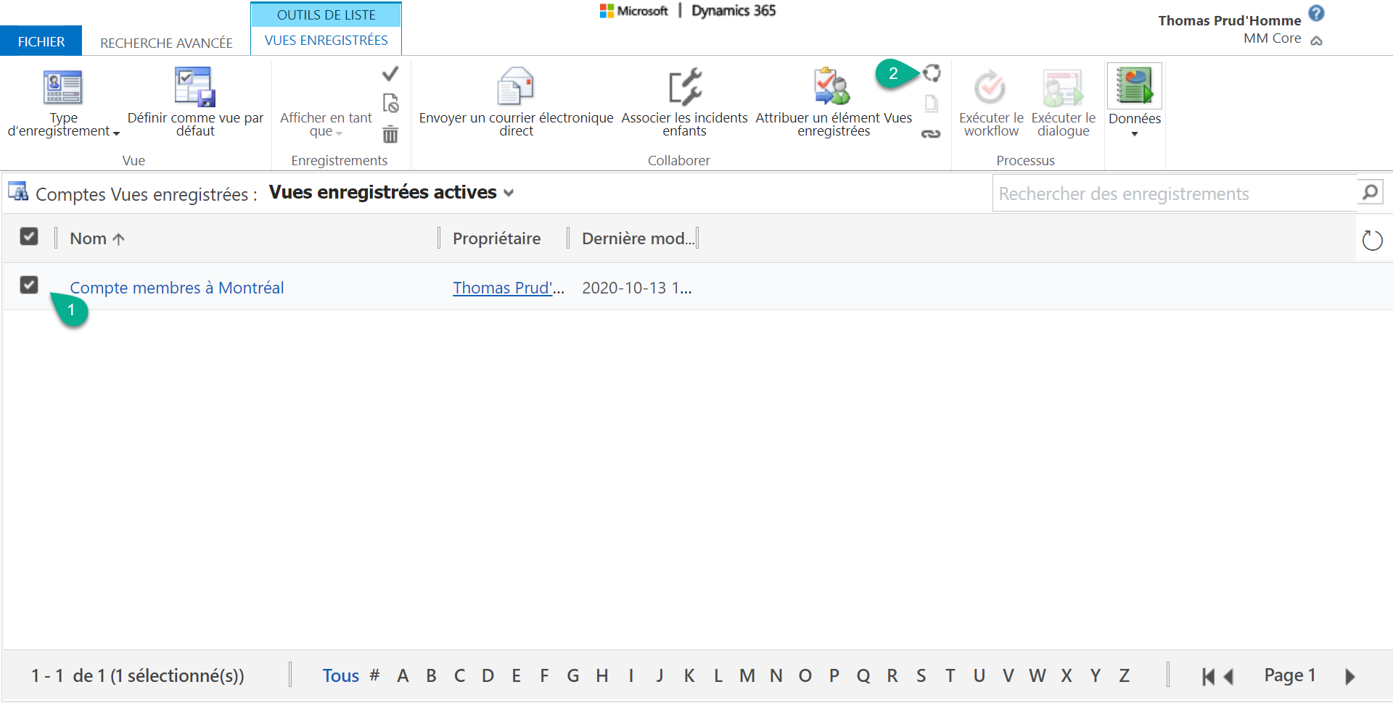Expand the Vues enregistrées actives view selector

click(509, 193)
